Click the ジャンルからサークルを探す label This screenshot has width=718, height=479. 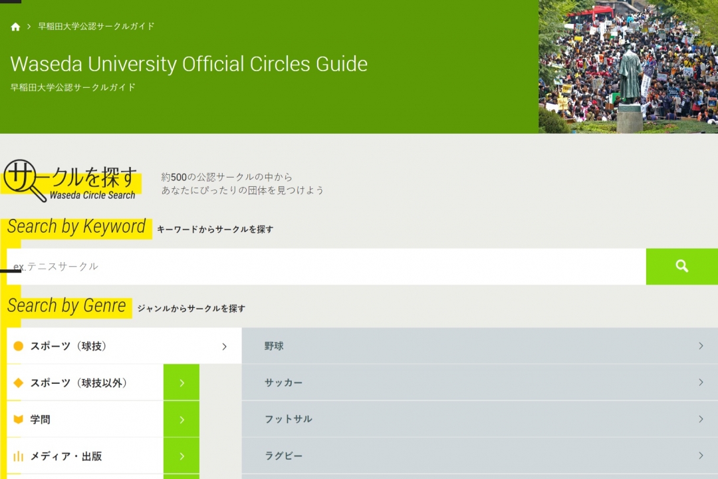click(191, 309)
